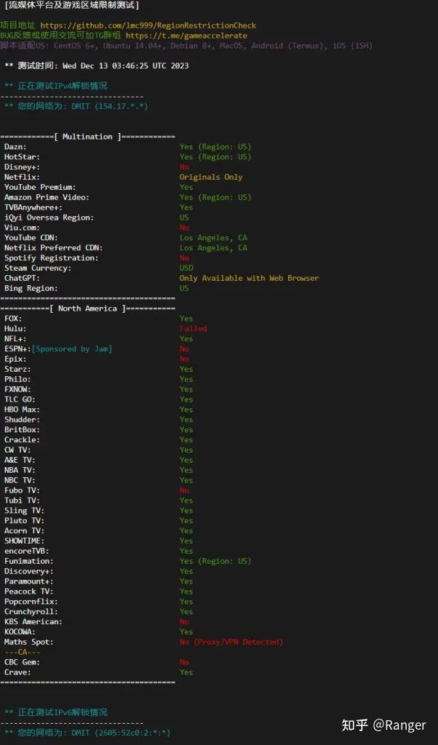Click the Hulu 'Failed' result

(x=193, y=328)
